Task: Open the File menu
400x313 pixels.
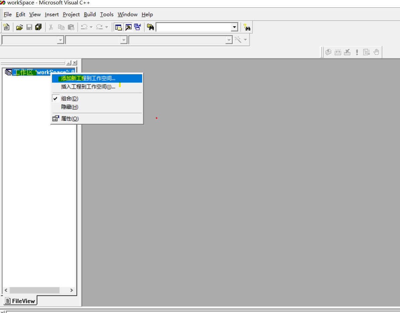Action: [8, 14]
